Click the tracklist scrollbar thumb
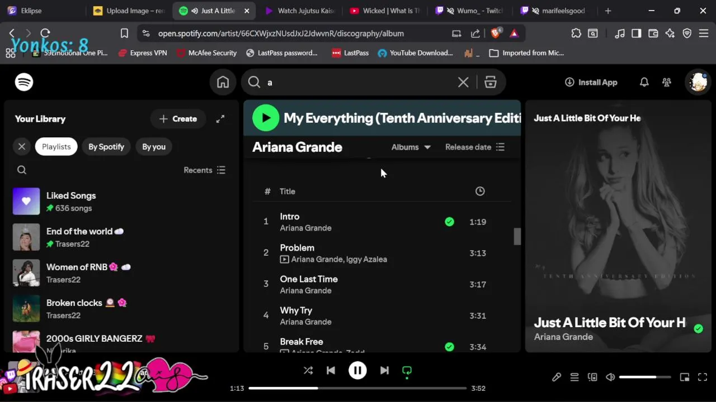The image size is (716, 402). point(517,236)
